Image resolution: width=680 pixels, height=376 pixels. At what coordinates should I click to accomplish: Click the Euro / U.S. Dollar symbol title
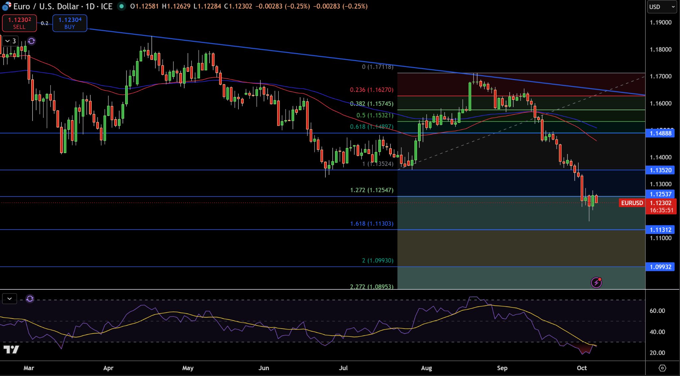click(46, 6)
